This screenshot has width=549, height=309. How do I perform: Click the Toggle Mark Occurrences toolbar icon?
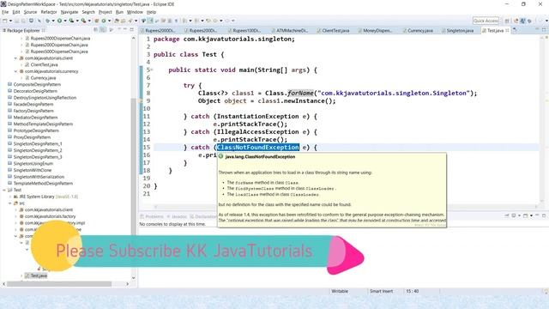(x=150, y=21)
